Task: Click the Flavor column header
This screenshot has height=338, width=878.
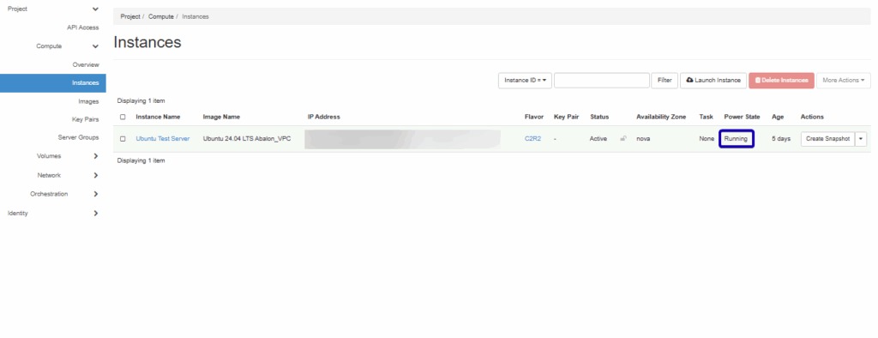Action: pos(534,117)
